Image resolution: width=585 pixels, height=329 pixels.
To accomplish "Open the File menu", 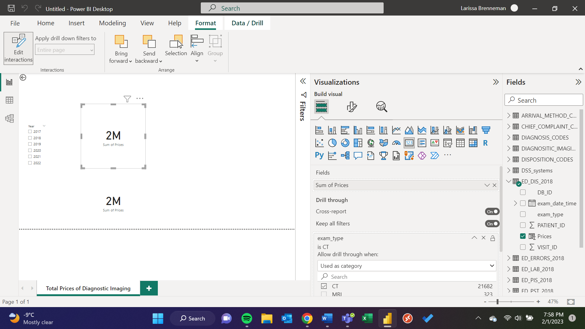I will tap(15, 23).
